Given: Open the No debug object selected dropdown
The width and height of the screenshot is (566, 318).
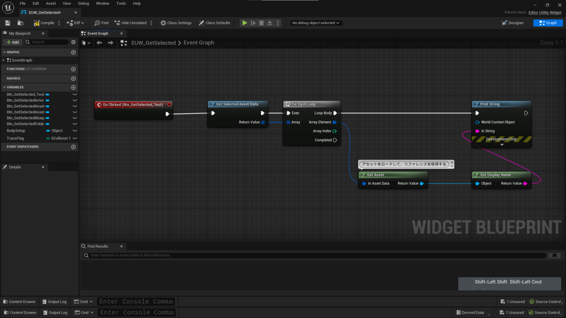Looking at the screenshot, I should tap(316, 22).
